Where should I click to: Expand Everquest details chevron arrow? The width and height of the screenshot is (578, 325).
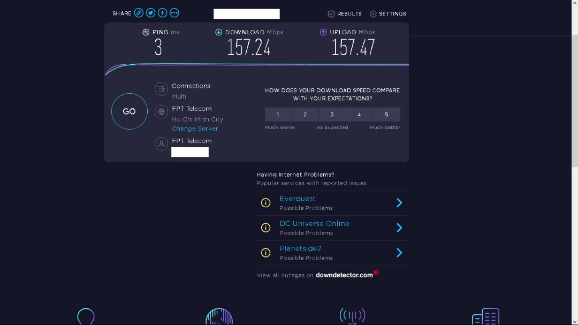[x=399, y=203]
